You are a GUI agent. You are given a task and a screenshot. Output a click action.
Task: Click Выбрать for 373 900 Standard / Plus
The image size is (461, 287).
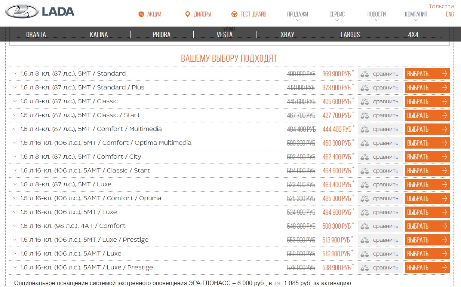[427, 88]
